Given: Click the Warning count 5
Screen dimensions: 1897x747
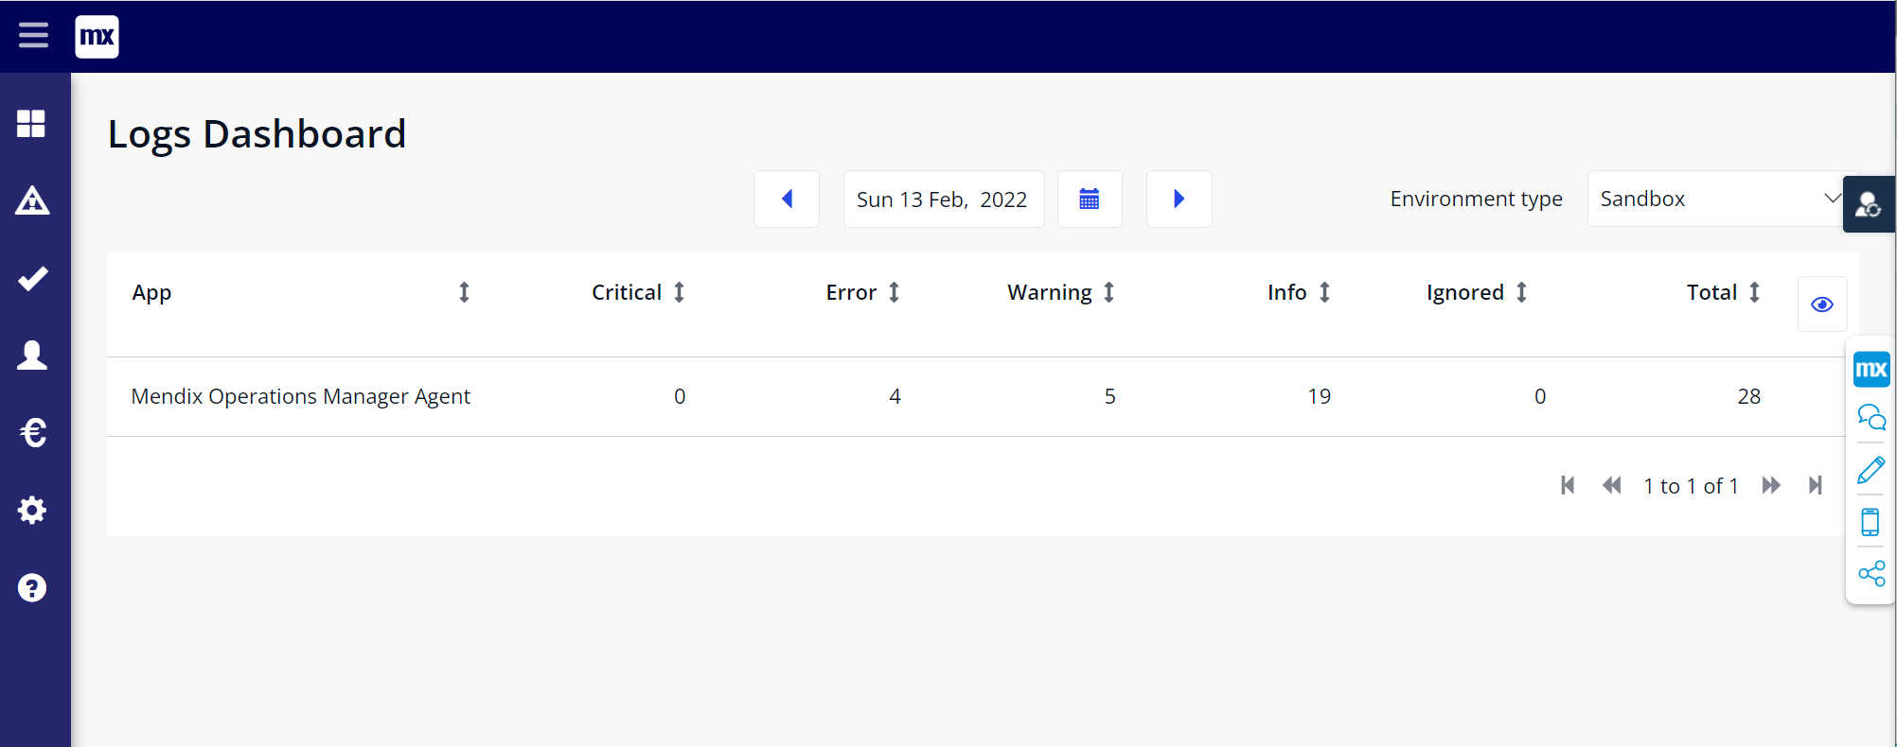Looking at the screenshot, I should (1109, 396).
